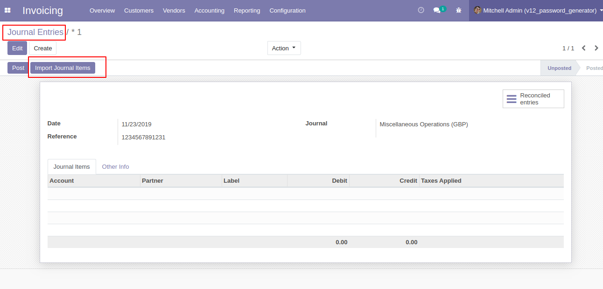Click the 1 / 1 pager counter
Image resolution: width=603 pixels, height=289 pixels.
tap(568, 48)
